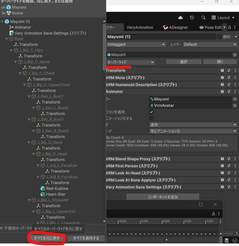
Task: Open the version history icon
Action: coord(192,18)
